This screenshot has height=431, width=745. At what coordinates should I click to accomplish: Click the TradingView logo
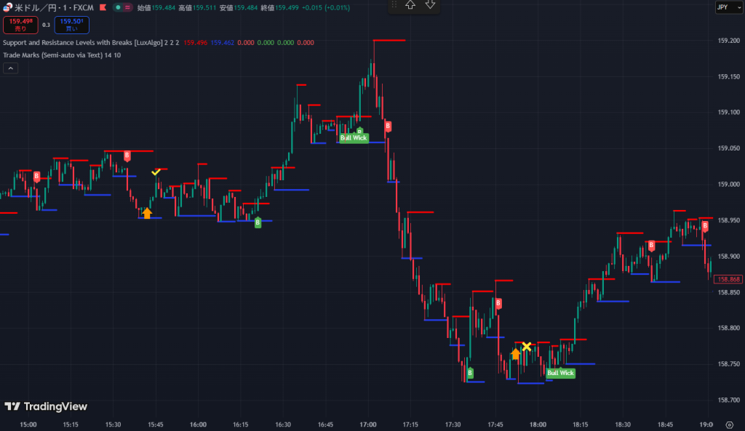pos(45,406)
